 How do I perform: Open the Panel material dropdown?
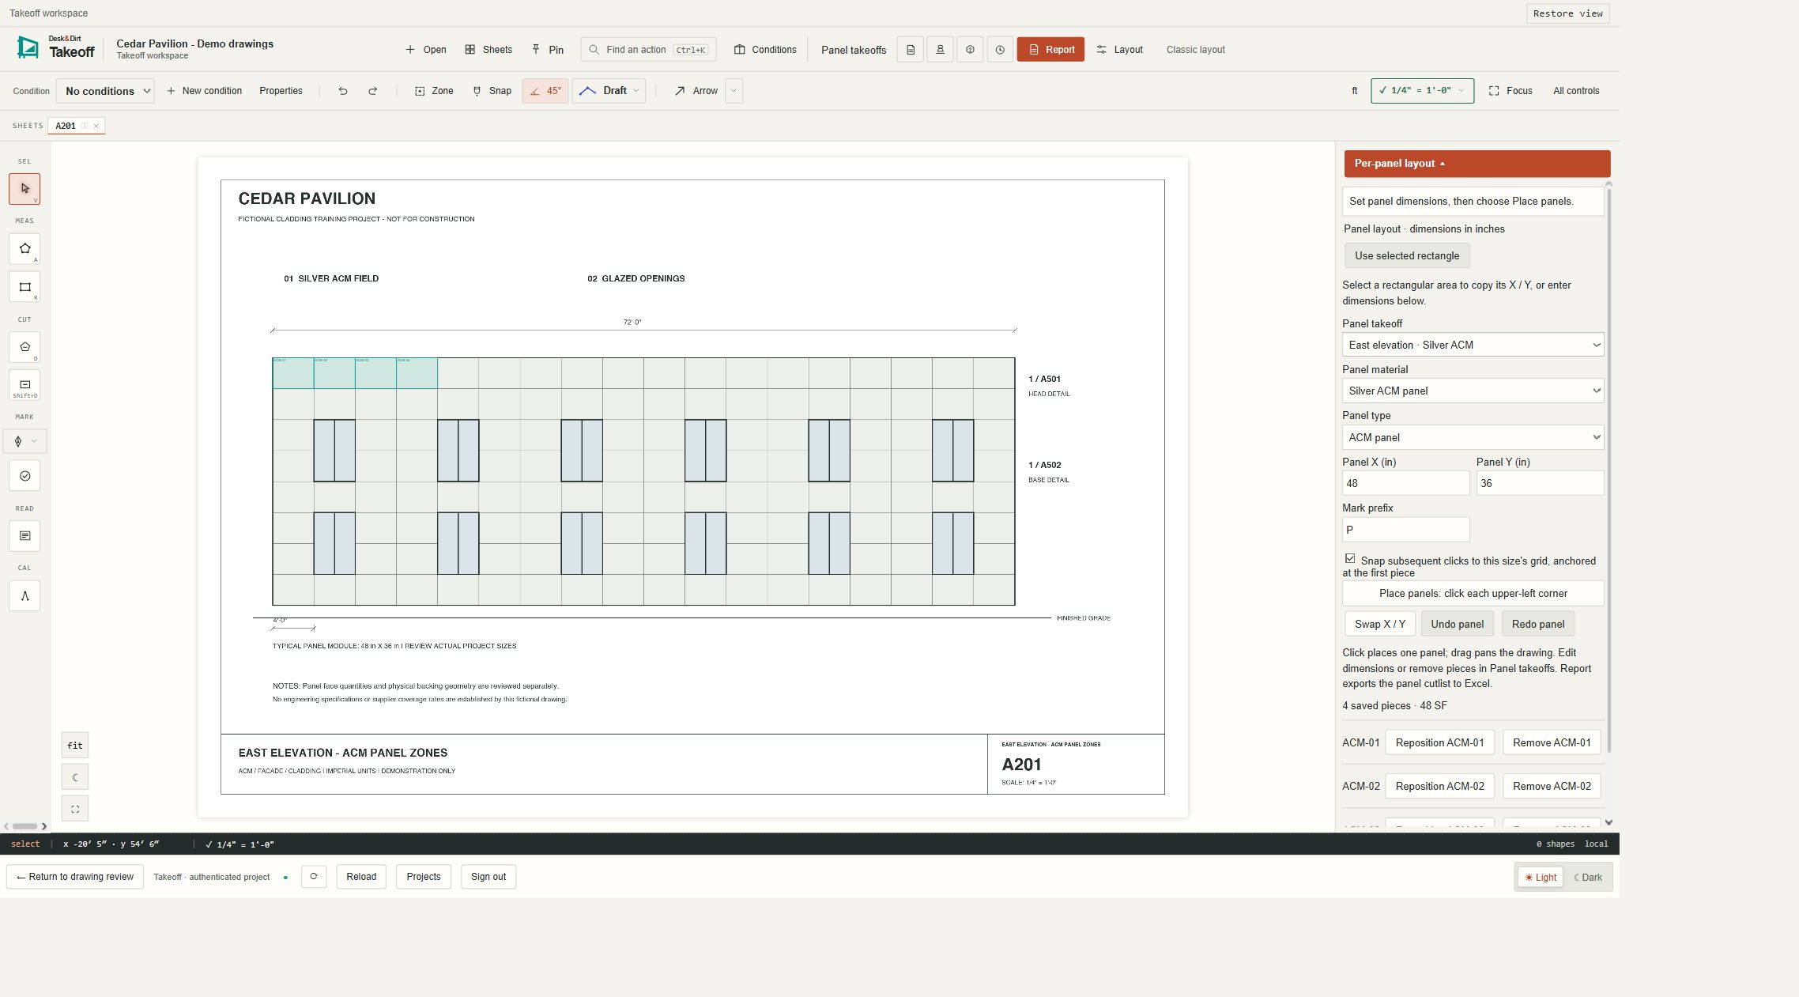point(1473,391)
